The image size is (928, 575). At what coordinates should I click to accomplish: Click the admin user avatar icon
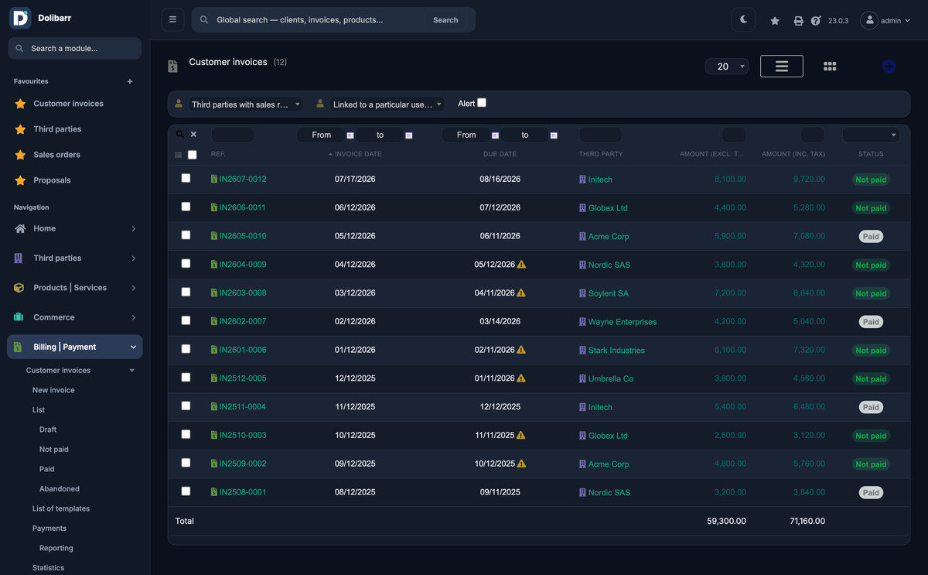tap(869, 20)
